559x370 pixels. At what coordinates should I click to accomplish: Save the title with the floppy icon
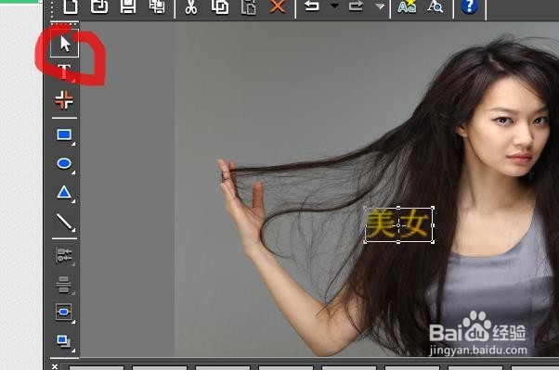pyautogui.click(x=128, y=6)
